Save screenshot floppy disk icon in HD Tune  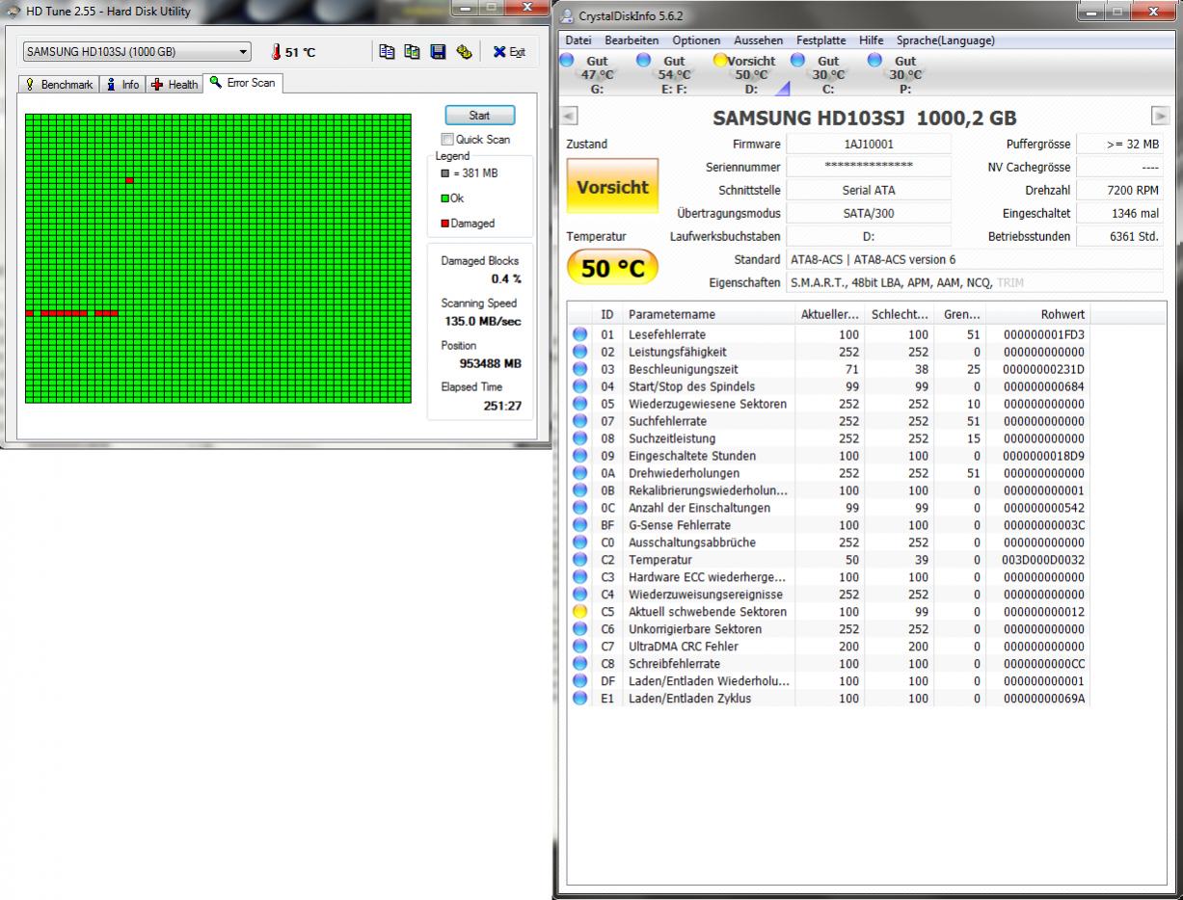coord(438,52)
